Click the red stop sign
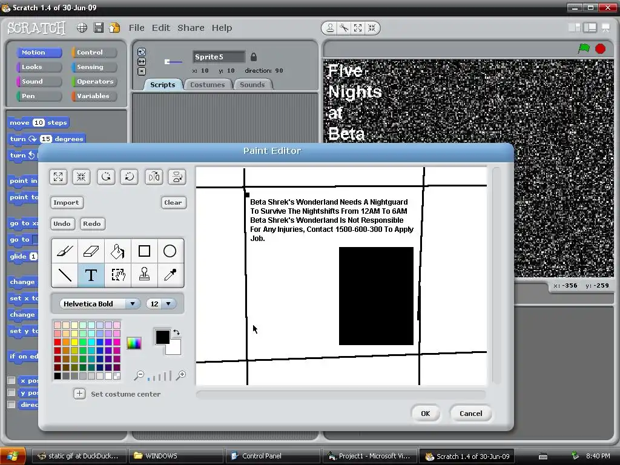This screenshot has height=465, width=620. pos(600,48)
